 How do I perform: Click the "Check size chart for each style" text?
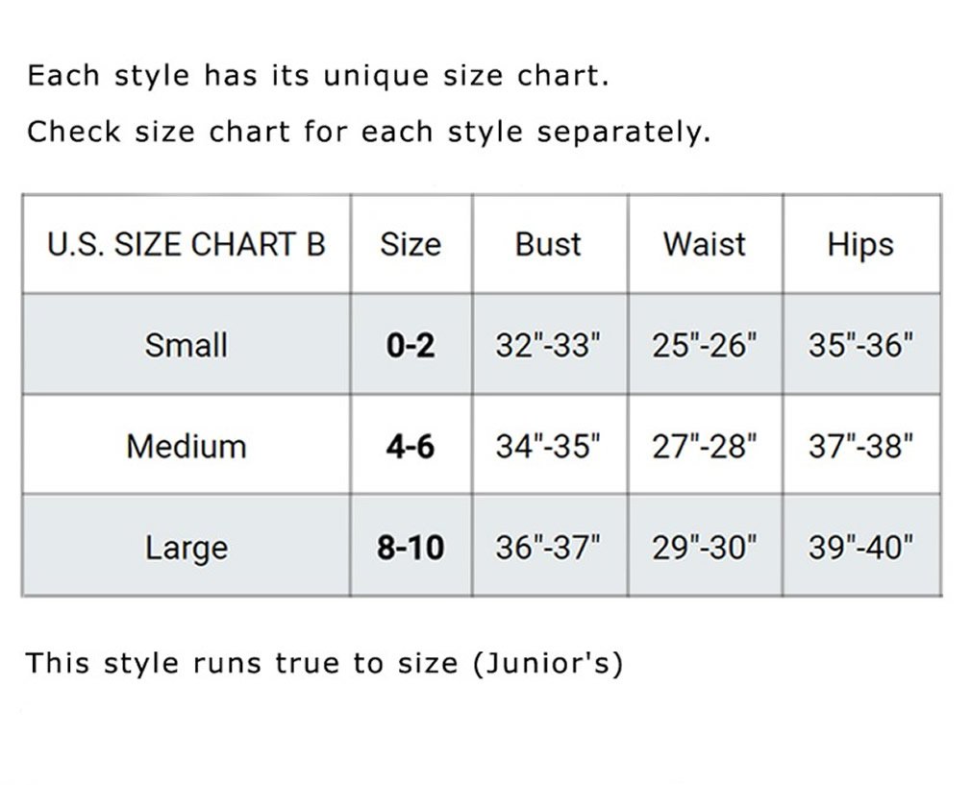coord(369,132)
